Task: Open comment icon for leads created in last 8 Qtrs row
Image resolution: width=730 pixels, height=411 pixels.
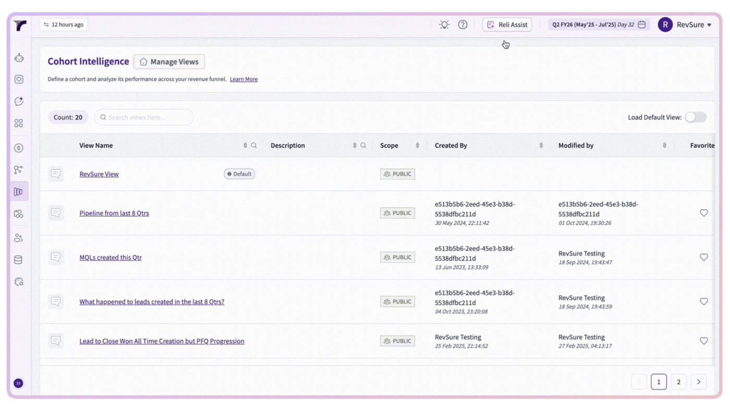Action: (x=56, y=301)
